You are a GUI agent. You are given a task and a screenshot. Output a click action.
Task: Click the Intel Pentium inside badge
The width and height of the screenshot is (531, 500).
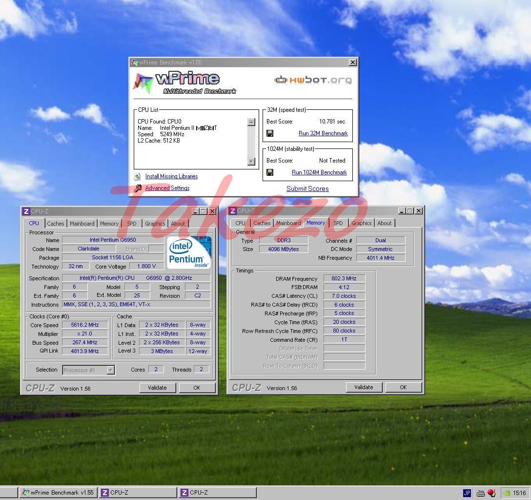190,253
